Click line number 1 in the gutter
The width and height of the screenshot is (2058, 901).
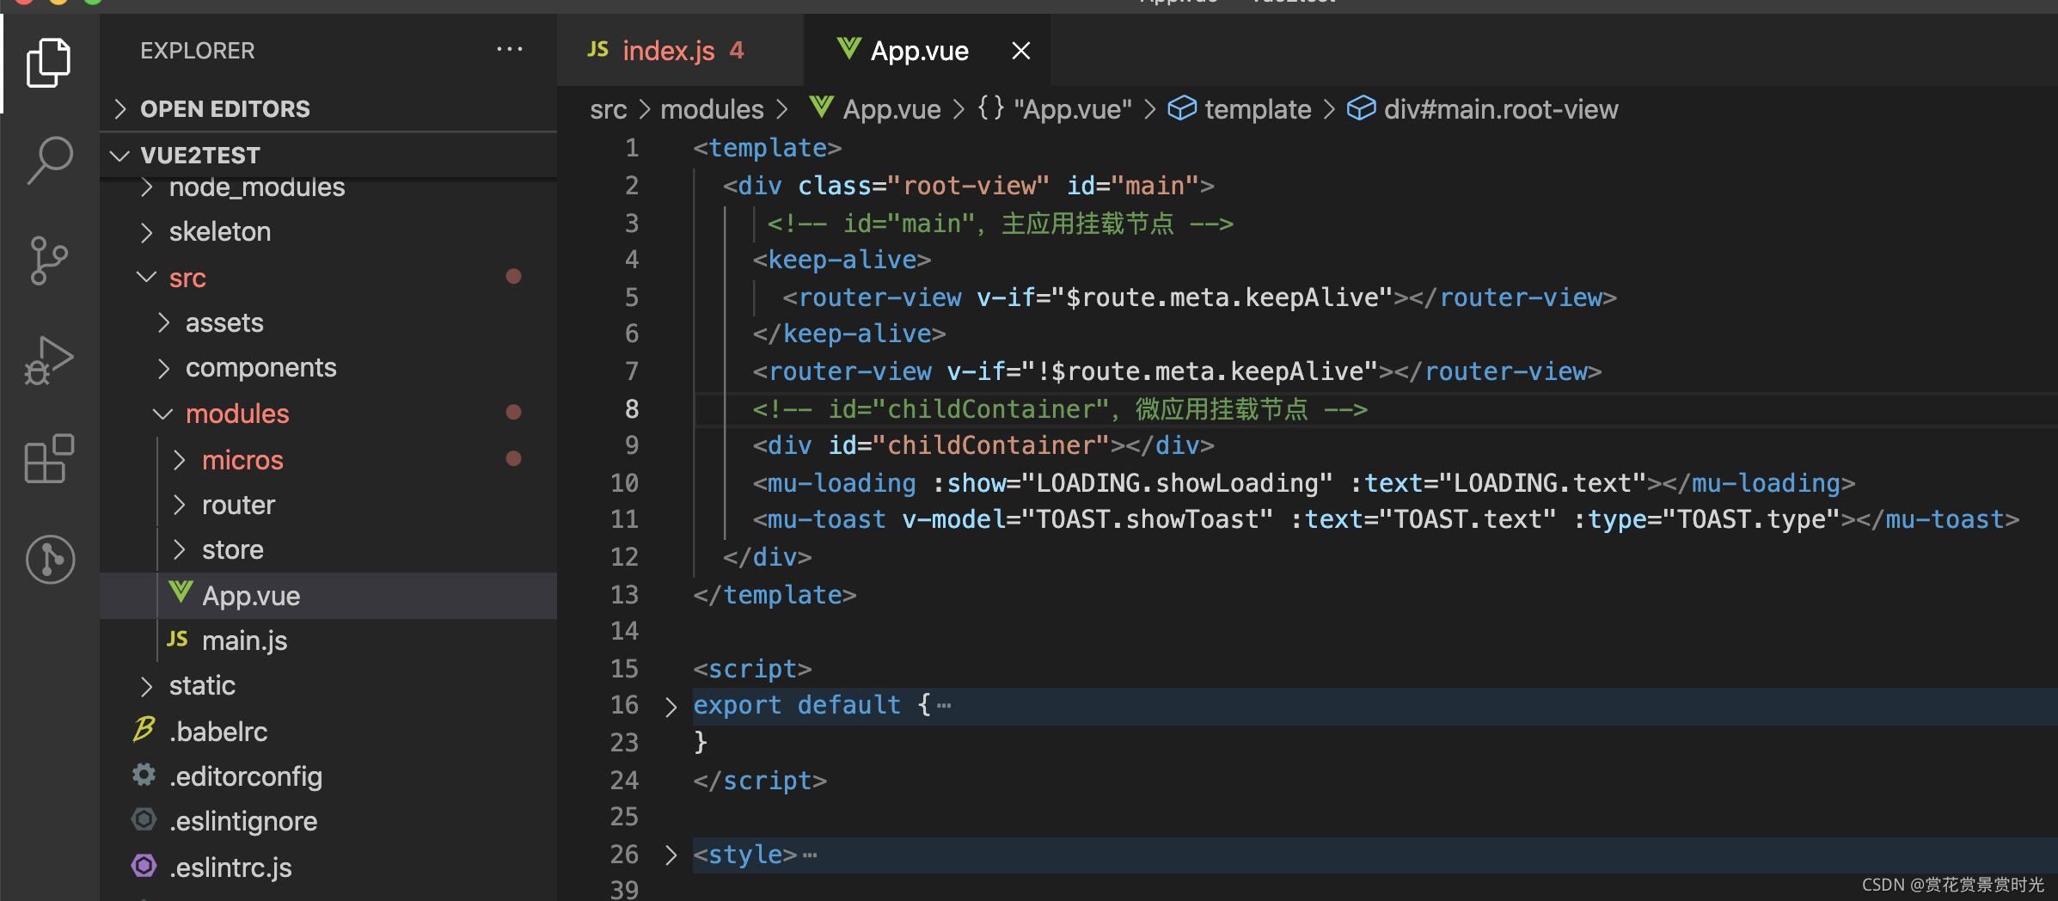632,148
